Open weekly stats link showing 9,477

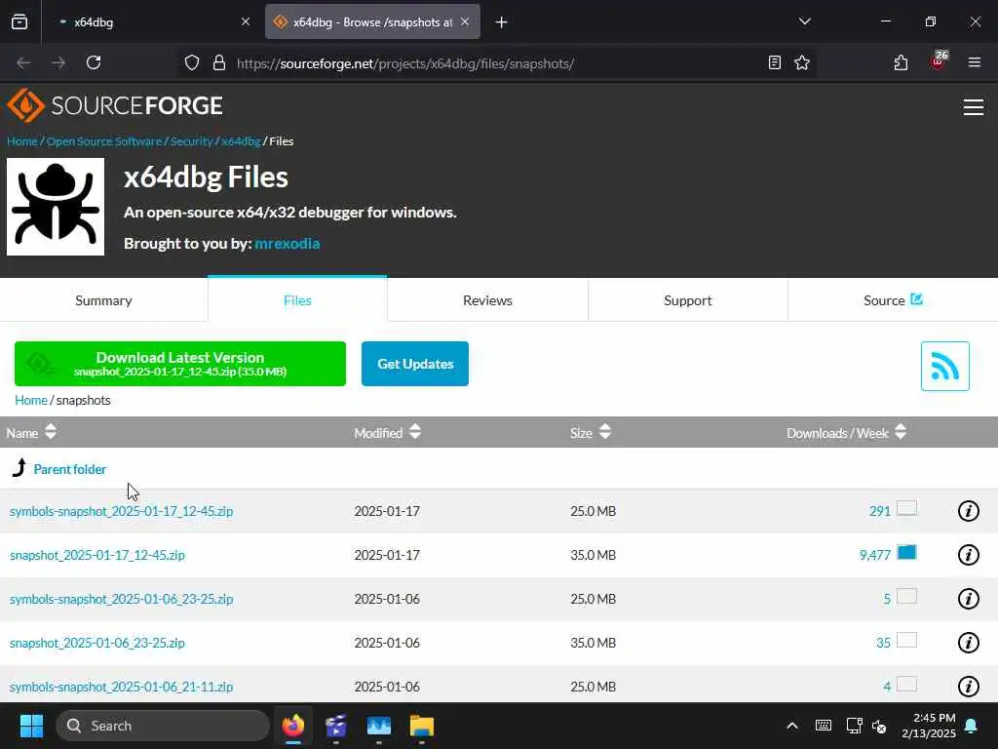tap(875, 555)
